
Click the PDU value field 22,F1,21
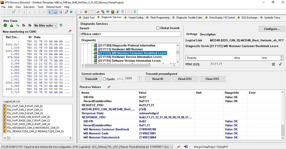(240, 64)
